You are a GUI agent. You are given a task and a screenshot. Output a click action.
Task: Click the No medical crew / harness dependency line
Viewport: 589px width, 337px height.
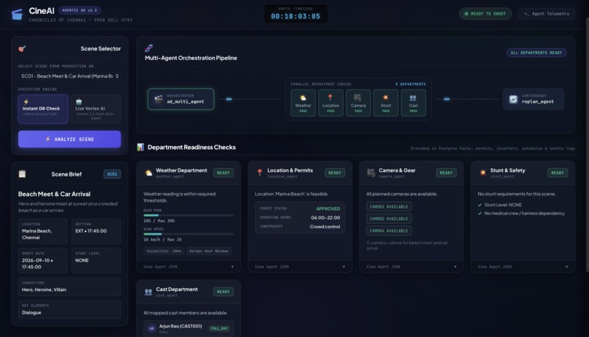pos(521,213)
